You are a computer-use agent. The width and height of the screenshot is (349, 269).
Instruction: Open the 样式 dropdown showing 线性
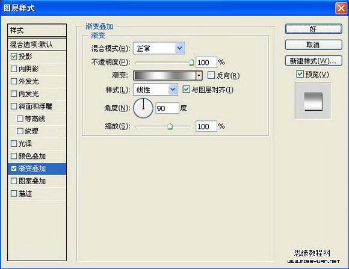(x=155, y=90)
